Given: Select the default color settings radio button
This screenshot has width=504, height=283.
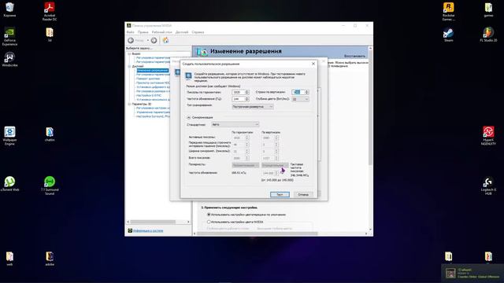Looking at the screenshot, I should pyautogui.click(x=209, y=215).
